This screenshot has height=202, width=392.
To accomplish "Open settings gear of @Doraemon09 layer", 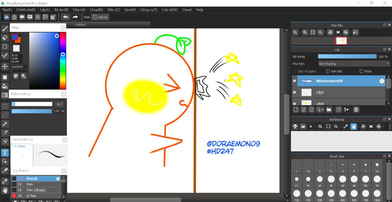I will point(382,81).
